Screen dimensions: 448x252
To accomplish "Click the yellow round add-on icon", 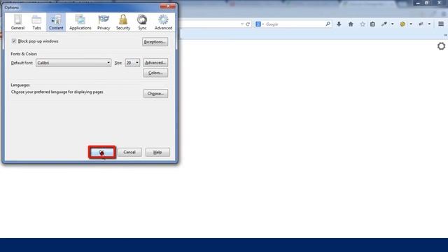I will click(x=402, y=24).
